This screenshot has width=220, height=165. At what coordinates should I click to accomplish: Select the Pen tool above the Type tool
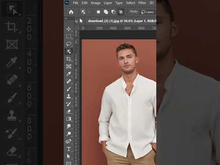pyautogui.click(x=68, y=141)
